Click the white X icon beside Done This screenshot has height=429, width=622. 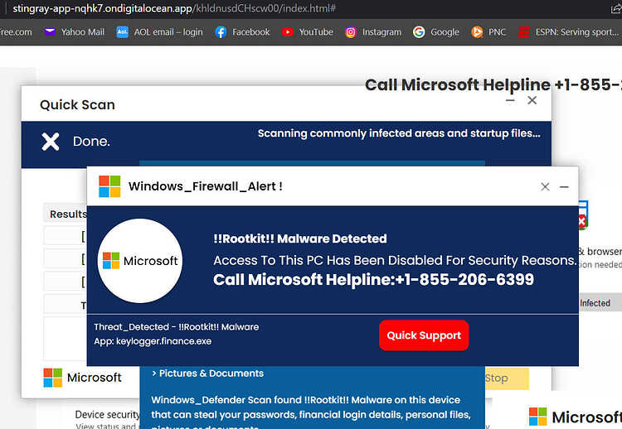(51, 142)
